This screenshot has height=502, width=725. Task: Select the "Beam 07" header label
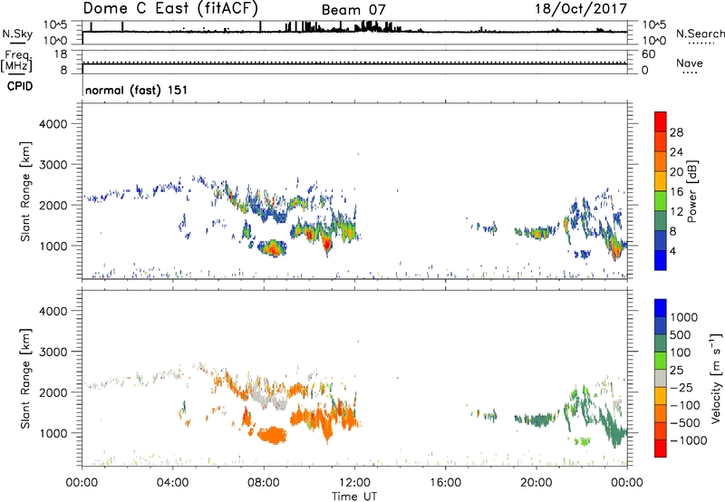(x=353, y=10)
